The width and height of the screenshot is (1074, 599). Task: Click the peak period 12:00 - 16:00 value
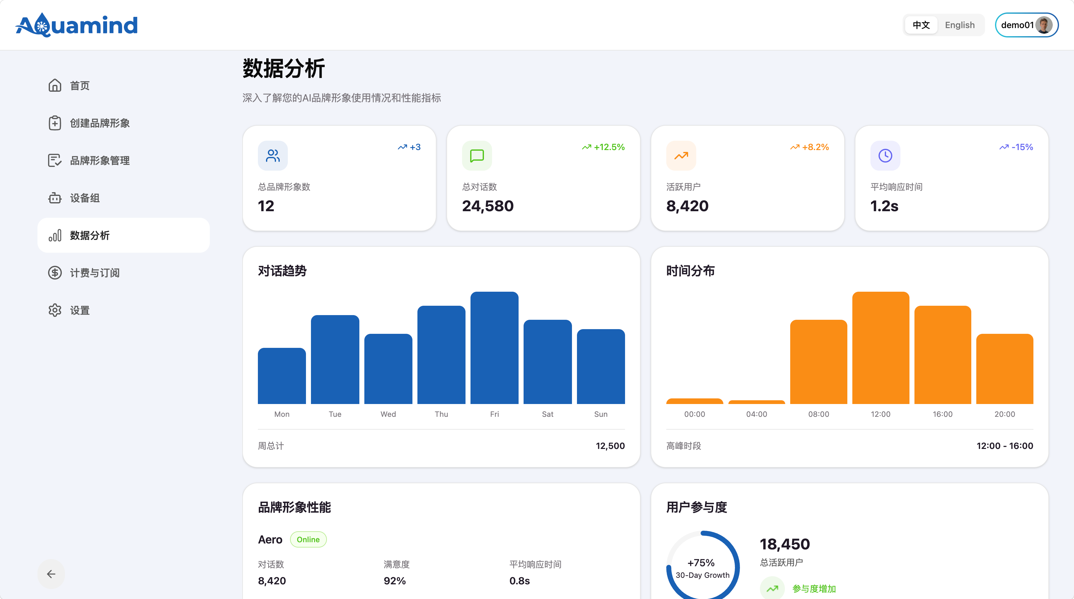pos(1005,446)
